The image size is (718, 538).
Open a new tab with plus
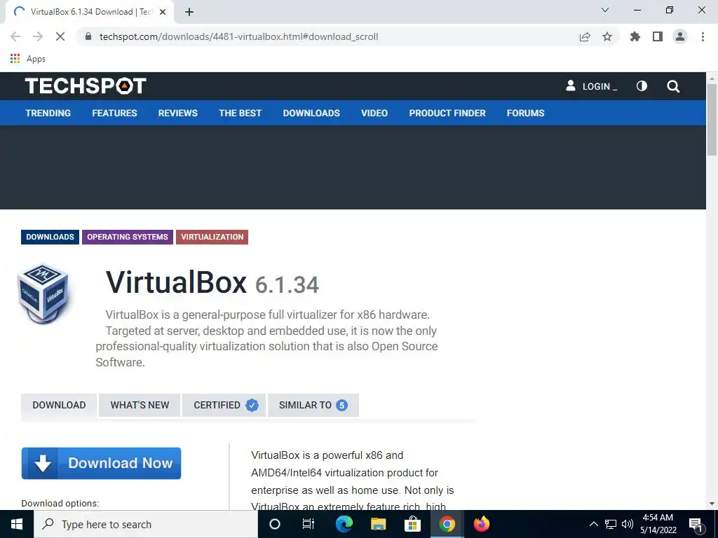point(189,12)
